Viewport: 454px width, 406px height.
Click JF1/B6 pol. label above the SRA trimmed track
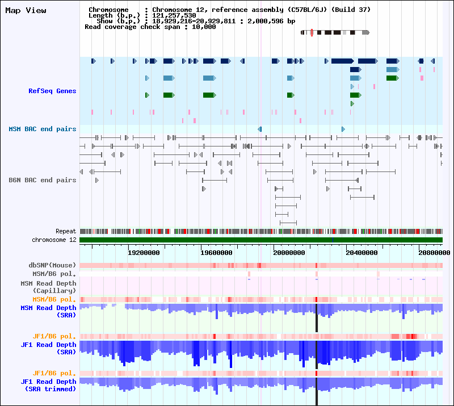click(54, 373)
